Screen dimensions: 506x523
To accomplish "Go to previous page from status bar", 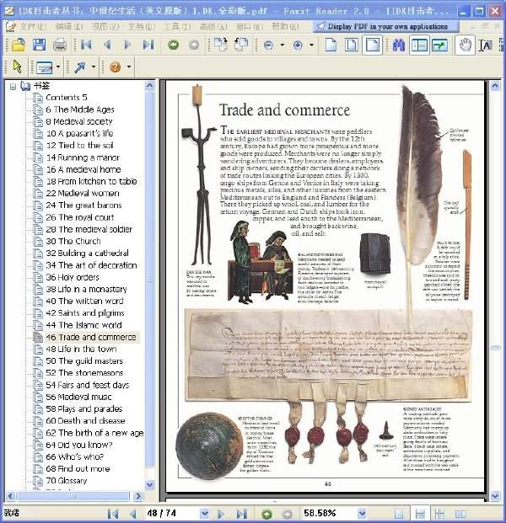I will [x=133, y=514].
